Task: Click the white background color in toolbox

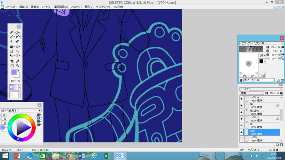Action: (x=17, y=76)
